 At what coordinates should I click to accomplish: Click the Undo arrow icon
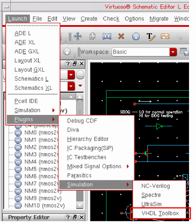pyautogui.click(x=180, y=37)
